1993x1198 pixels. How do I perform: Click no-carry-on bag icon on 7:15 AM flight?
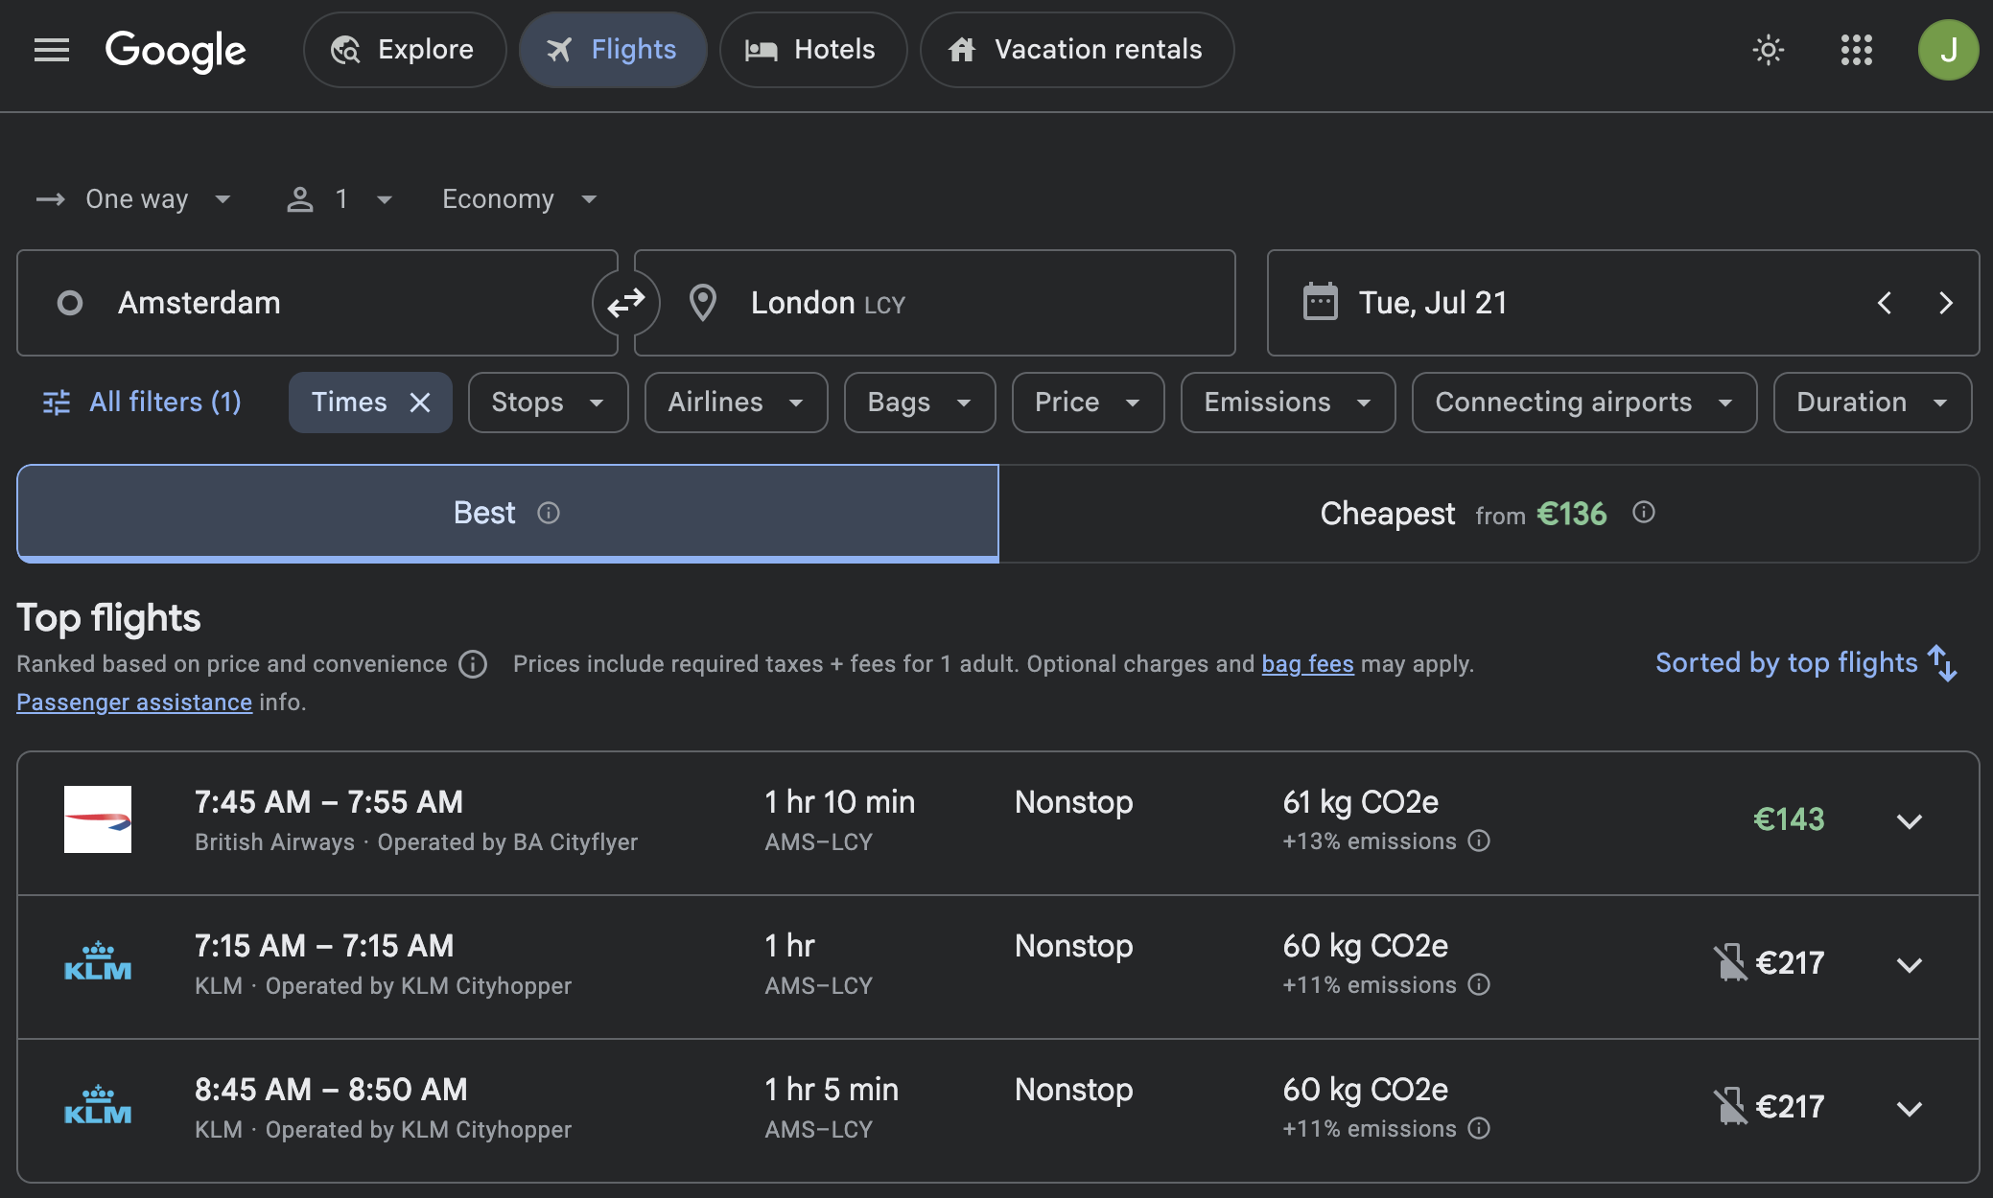pyautogui.click(x=1730, y=963)
